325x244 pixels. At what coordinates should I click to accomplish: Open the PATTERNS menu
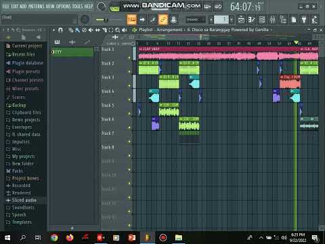(37, 6)
